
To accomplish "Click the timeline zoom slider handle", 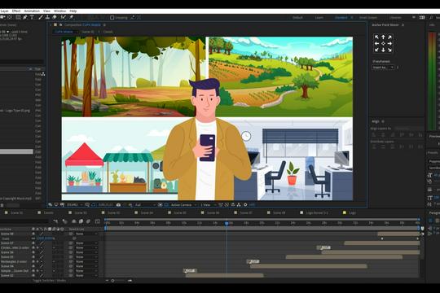I will click(112, 280).
